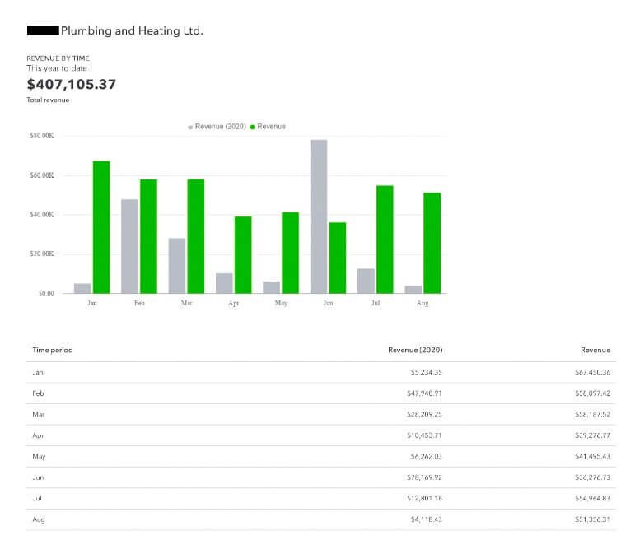Select the Aug 2020 value $4,118.43

click(424, 519)
